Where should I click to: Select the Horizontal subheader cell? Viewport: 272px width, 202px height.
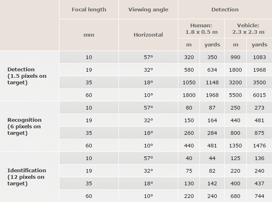click(x=148, y=35)
